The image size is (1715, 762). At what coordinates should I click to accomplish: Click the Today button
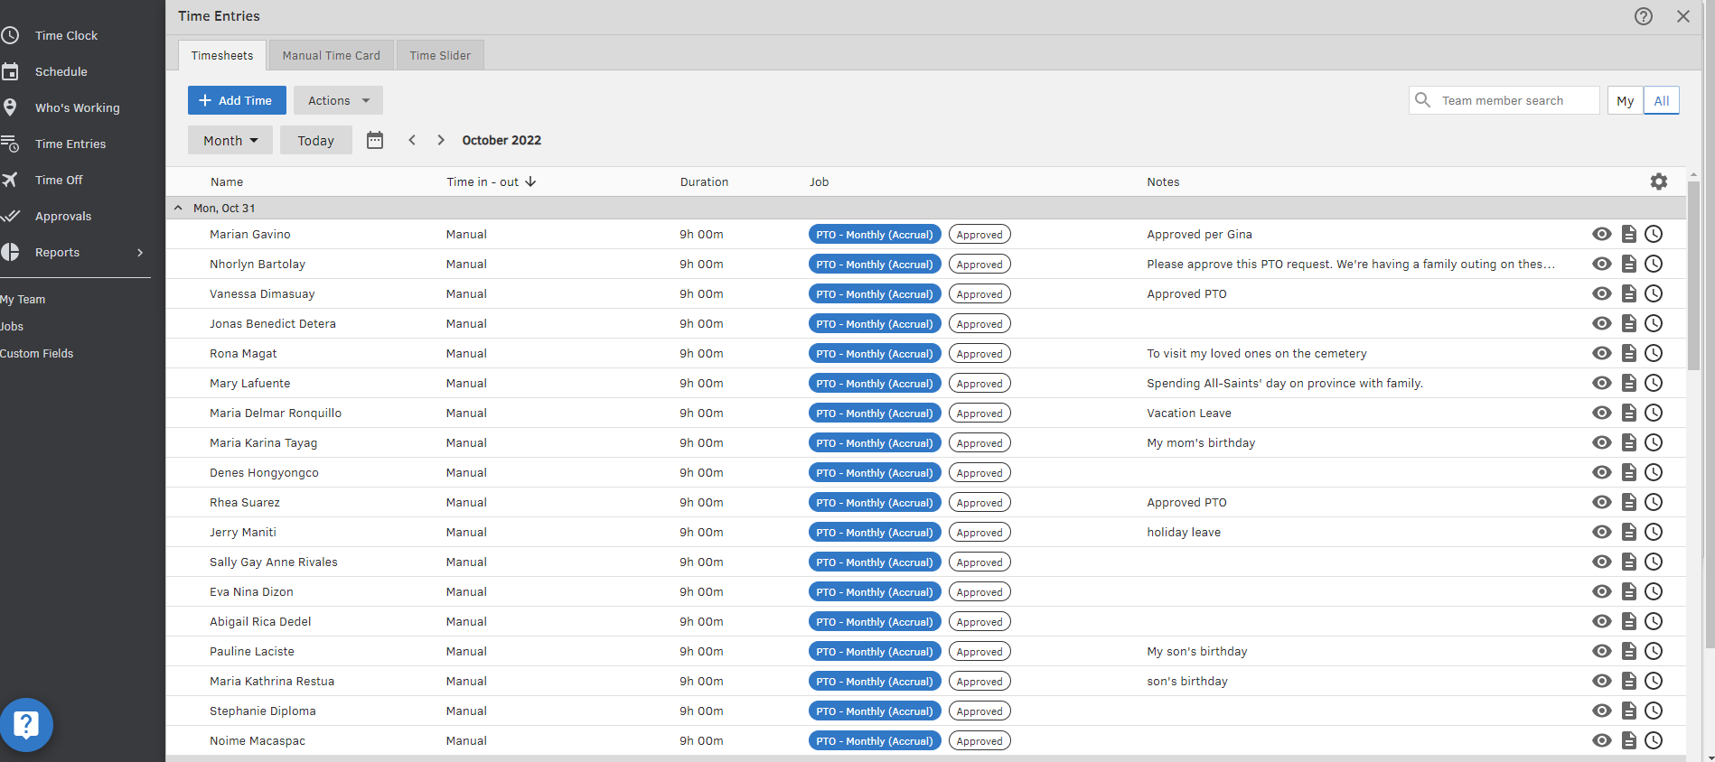click(x=315, y=141)
